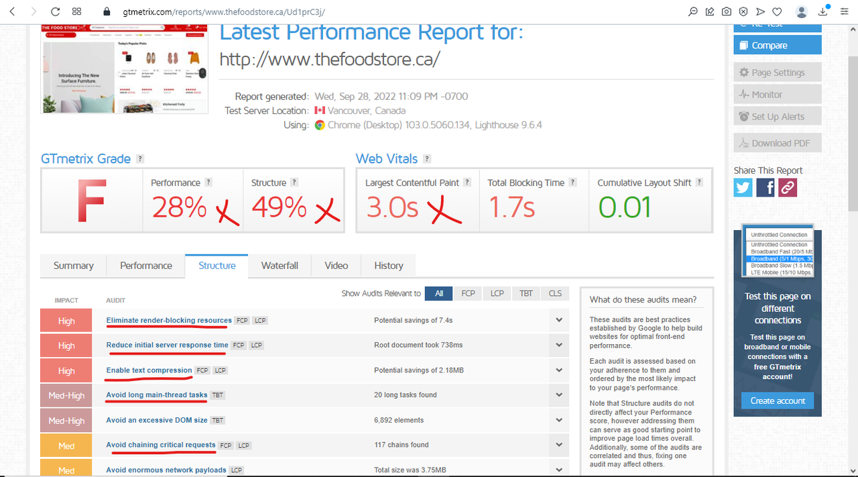
Task: Copy the report link chain icon
Action: 788,187
